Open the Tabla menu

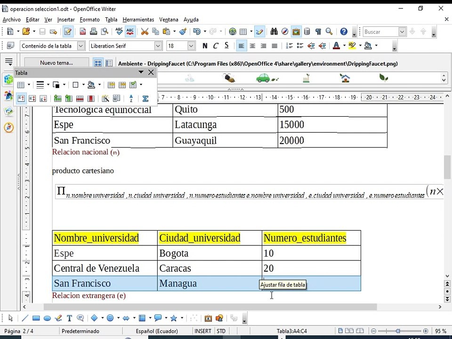111,20
